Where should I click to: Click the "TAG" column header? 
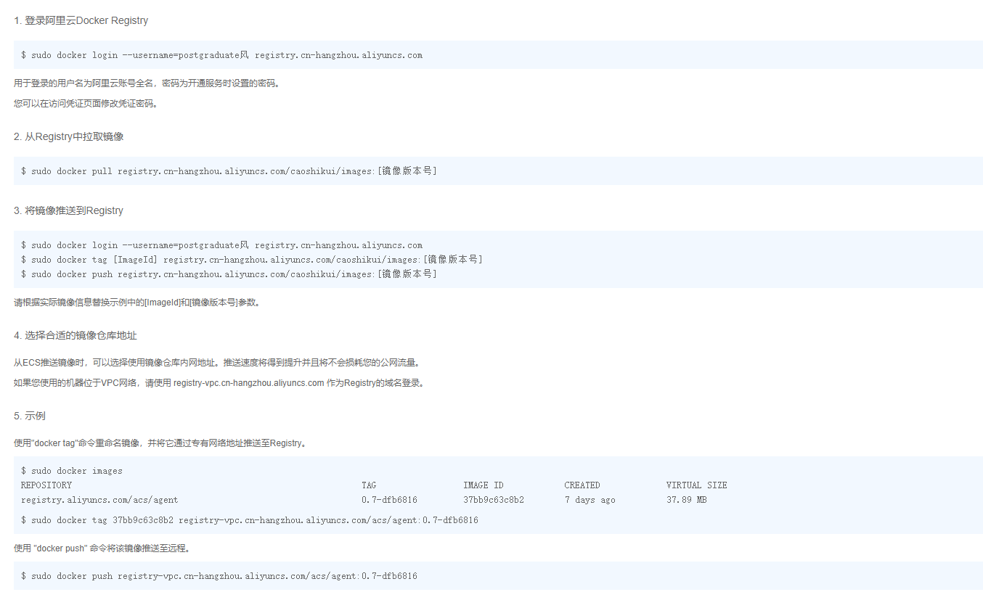tap(369, 485)
